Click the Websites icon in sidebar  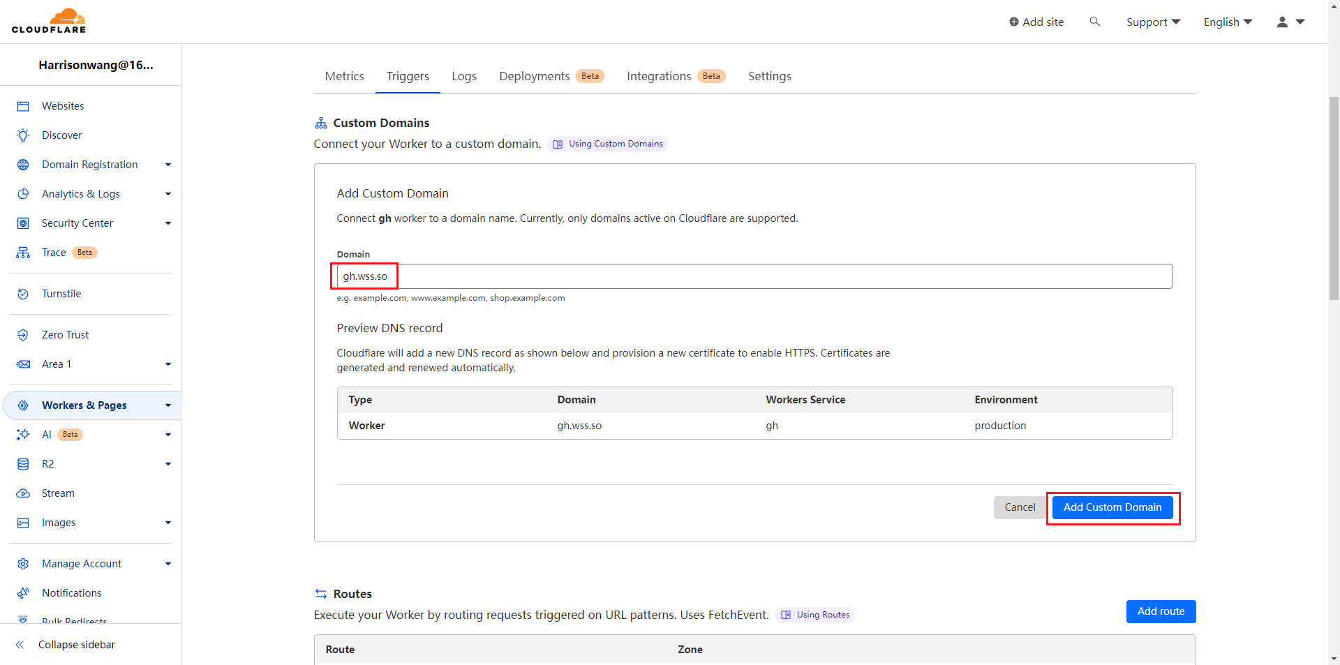(23, 106)
